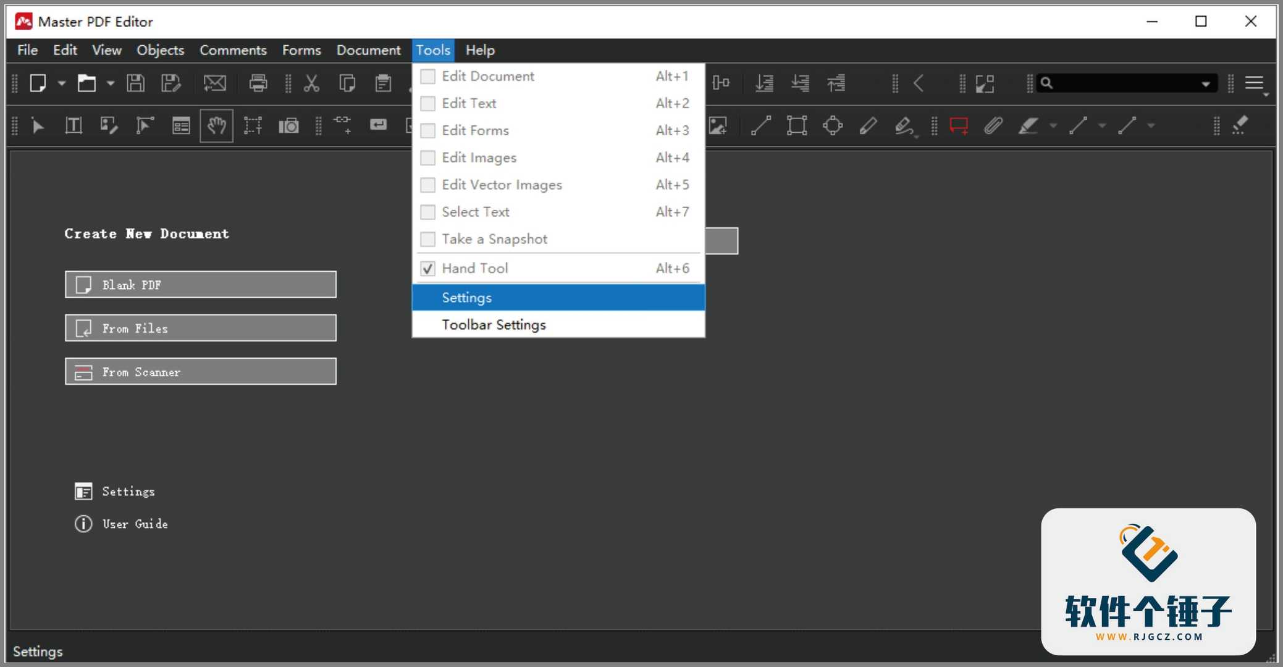The image size is (1283, 667).
Task: Click the red Sticky Note comment icon
Action: tap(959, 126)
